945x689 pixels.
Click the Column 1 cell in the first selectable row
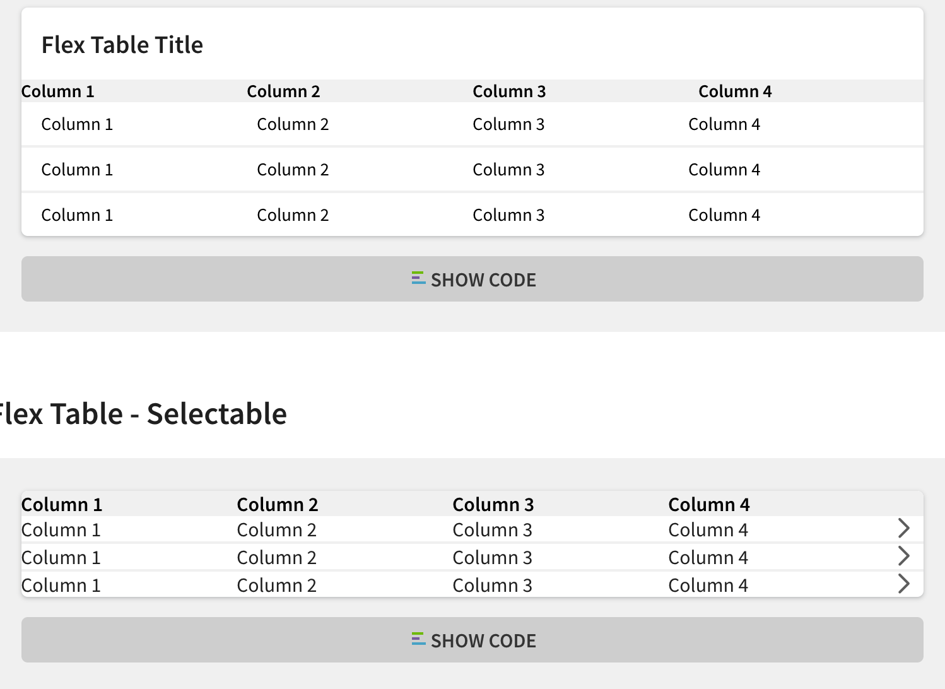coord(61,529)
